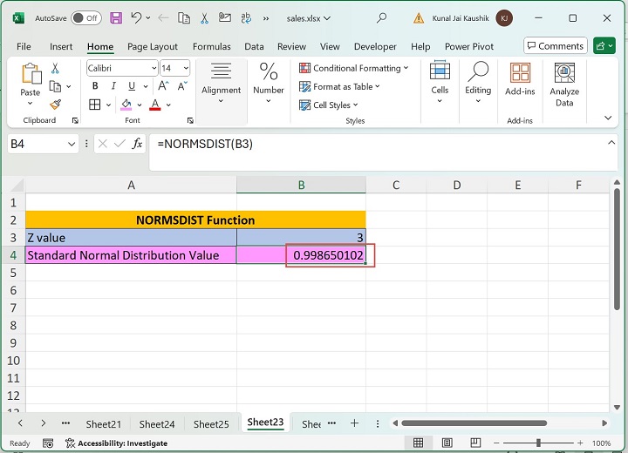Switch to Page Layout view in status bar

pos(447,443)
